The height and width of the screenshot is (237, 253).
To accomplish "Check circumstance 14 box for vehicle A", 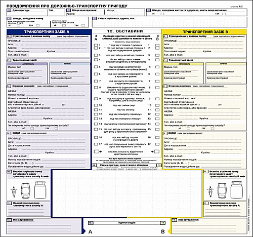I will 96,124.
